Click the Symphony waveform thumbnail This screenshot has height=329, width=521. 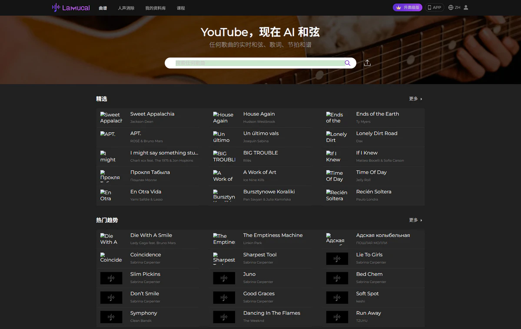tap(111, 317)
